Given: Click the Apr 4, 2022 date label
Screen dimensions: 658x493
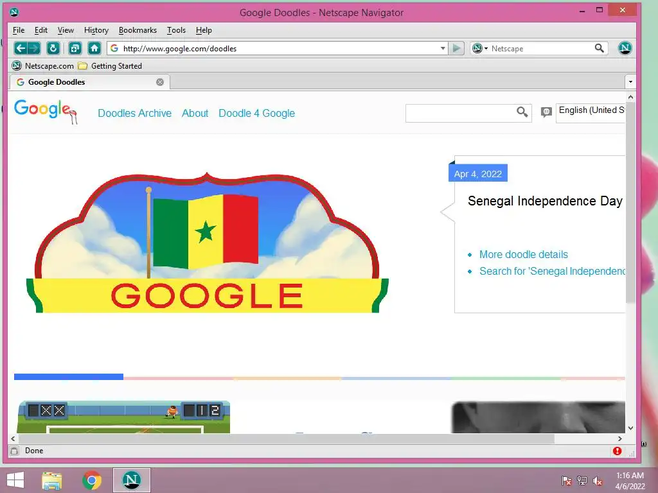Looking at the screenshot, I should [x=478, y=173].
